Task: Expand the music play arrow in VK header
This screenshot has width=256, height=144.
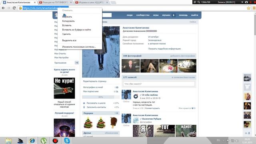Action: click(174, 15)
